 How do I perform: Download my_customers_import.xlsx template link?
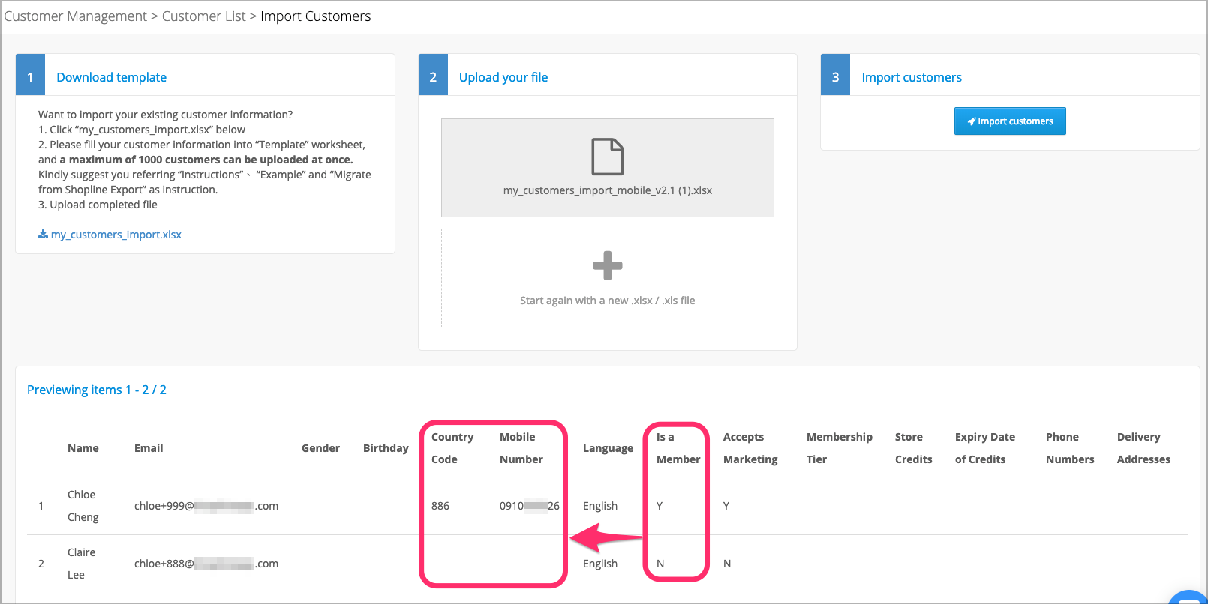[x=116, y=235]
